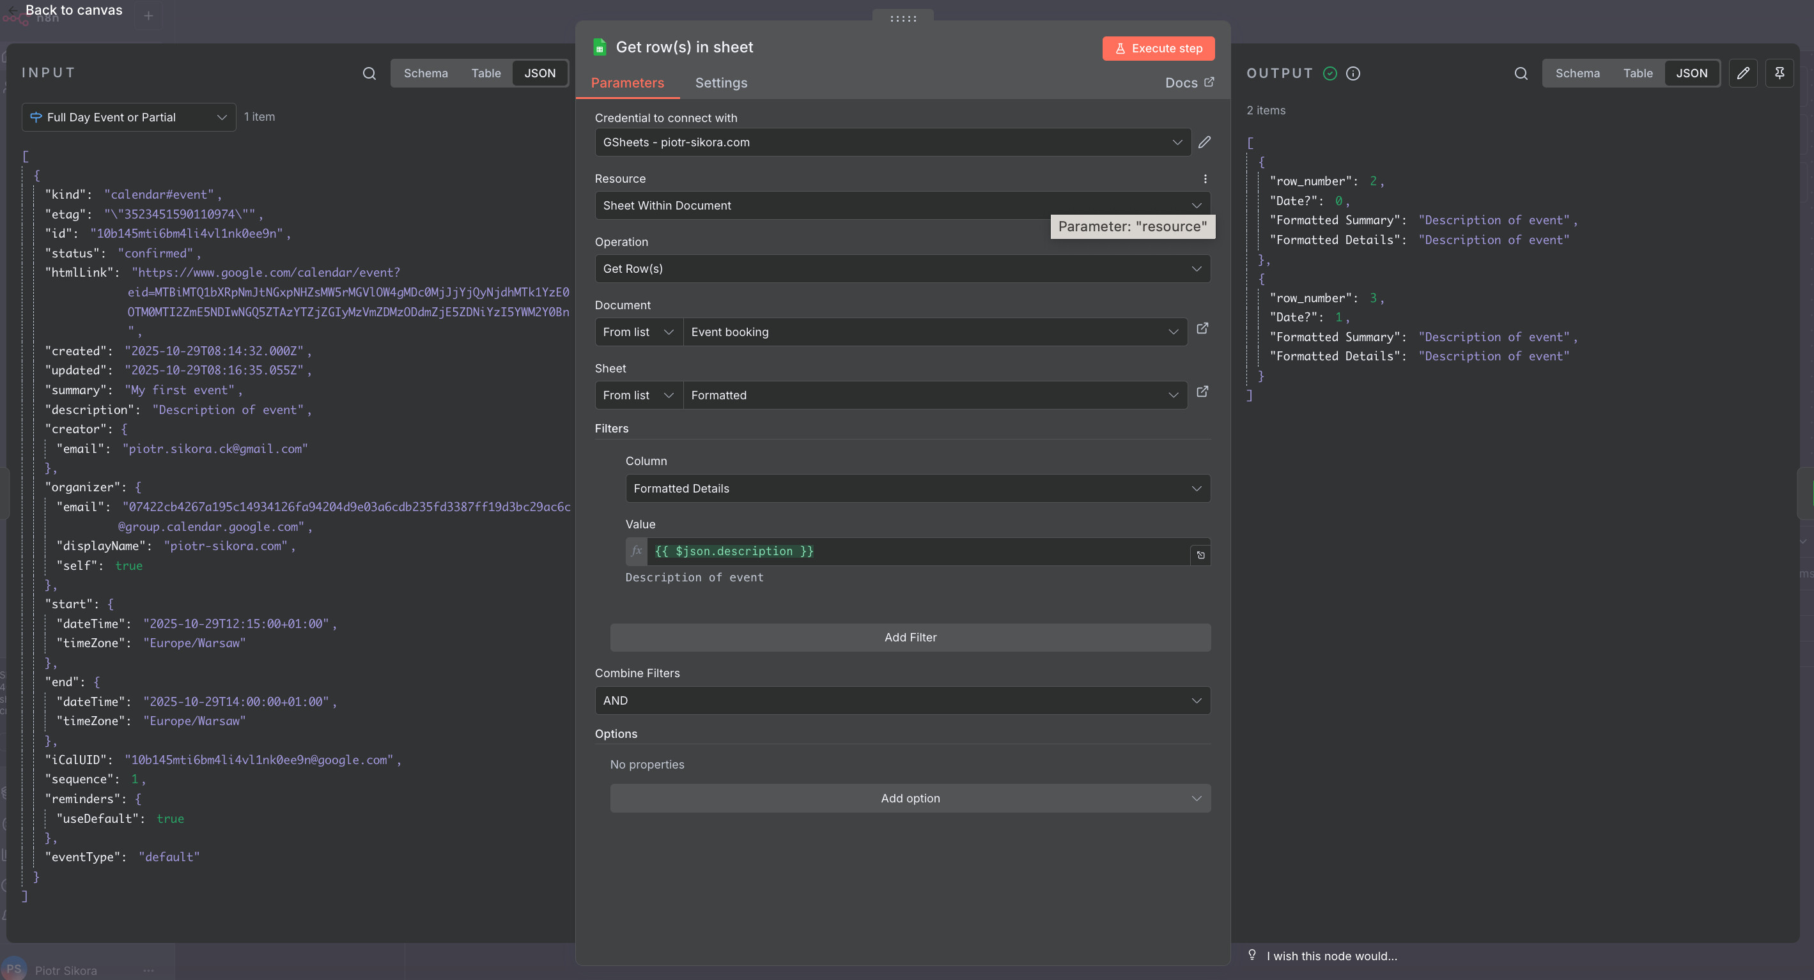1814x980 pixels.
Task: Edit the credential with pencil icon
Action: coord(1204,142)
